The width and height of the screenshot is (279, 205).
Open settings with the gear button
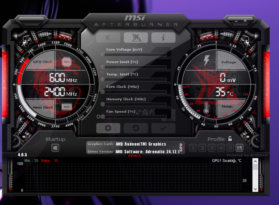(108, 128)
